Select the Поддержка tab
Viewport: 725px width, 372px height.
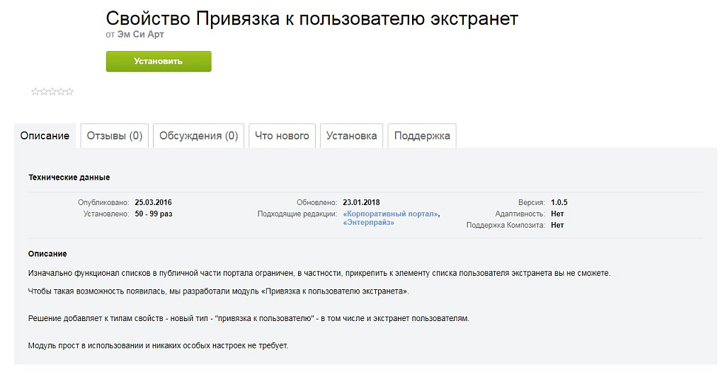point(422,136)
